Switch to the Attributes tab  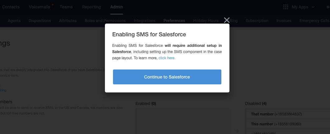coord(68,21)
